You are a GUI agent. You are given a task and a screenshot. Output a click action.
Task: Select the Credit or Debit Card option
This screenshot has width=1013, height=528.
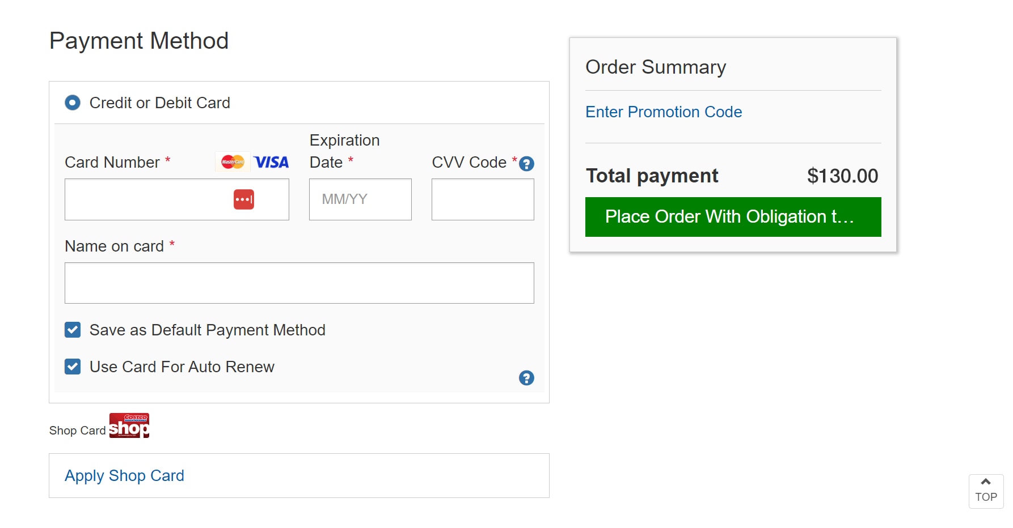pos(73,103)
